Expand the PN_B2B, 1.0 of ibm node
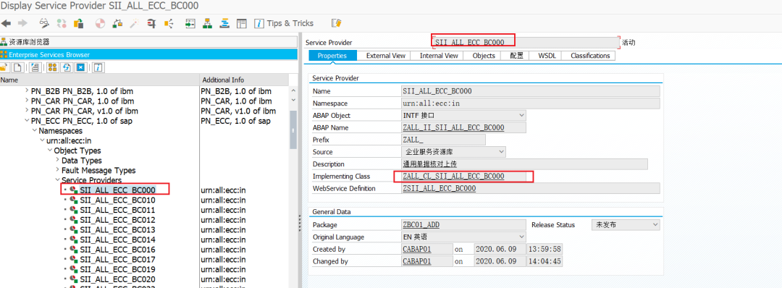The image size is (782, 288). [27, 91]
